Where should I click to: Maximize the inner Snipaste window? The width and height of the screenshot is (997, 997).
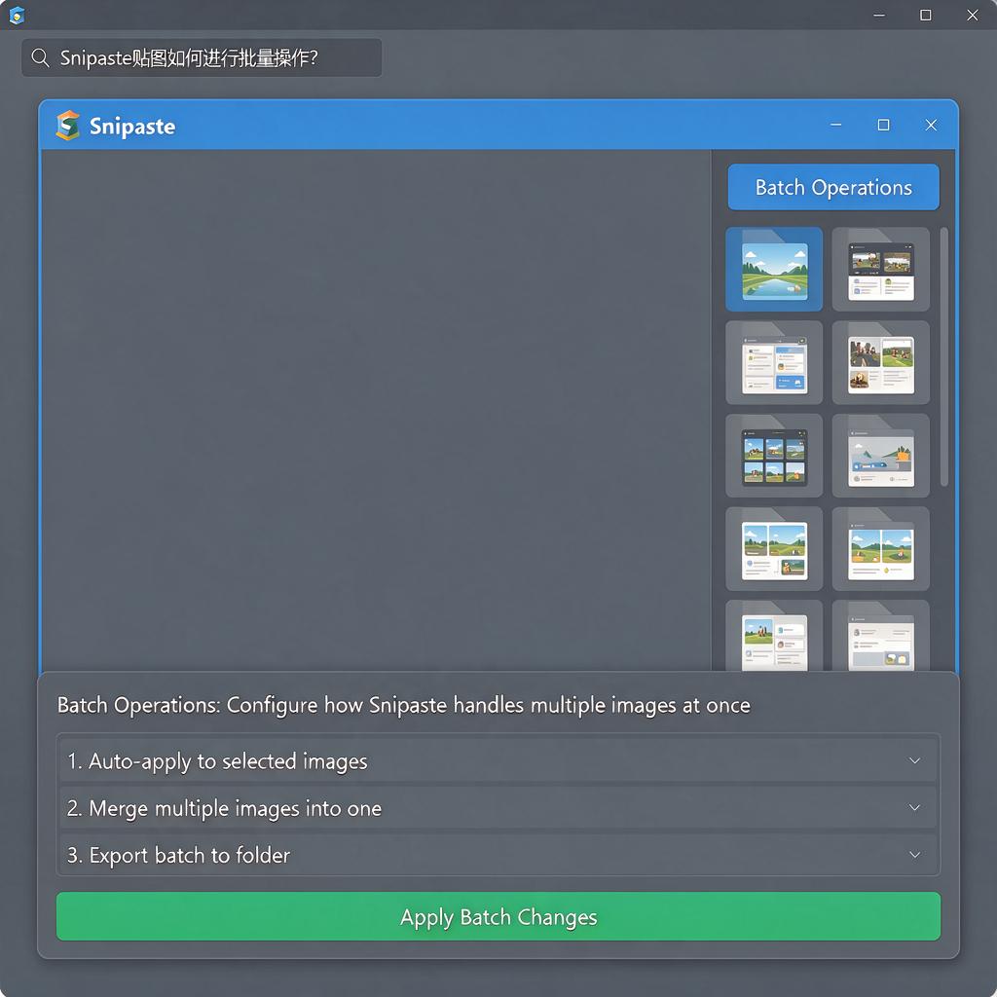pos(883,125)
